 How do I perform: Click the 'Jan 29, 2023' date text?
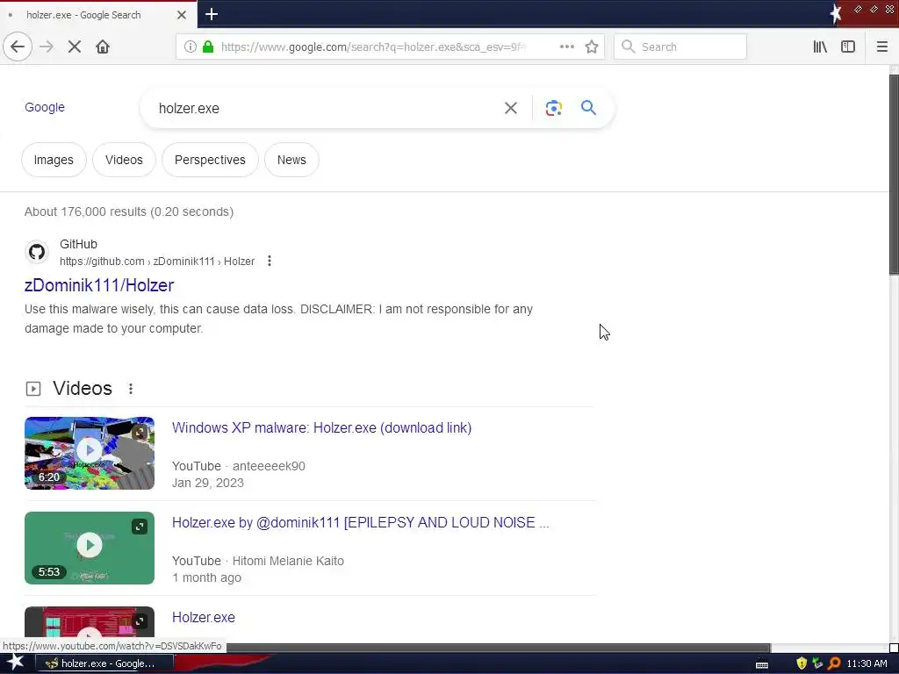(x=208, y=483)
